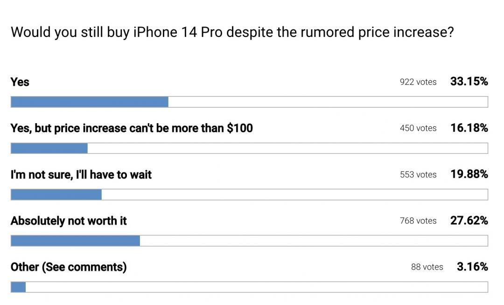504x305 pixels.
Task: Click the 3.16% result percentage
Action: click(472, 267)
